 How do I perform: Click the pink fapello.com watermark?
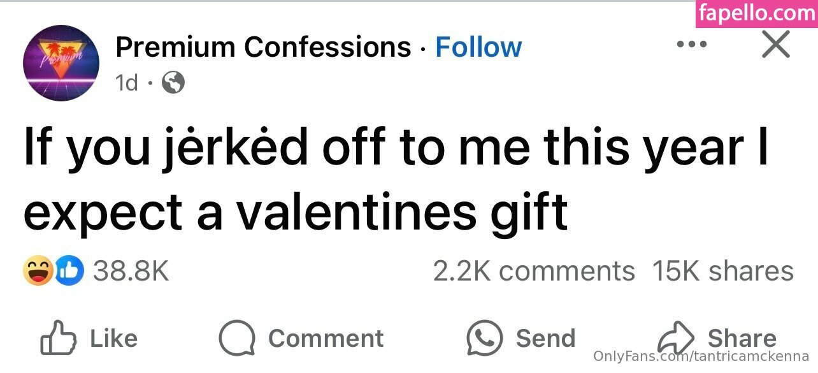(756, 13)
